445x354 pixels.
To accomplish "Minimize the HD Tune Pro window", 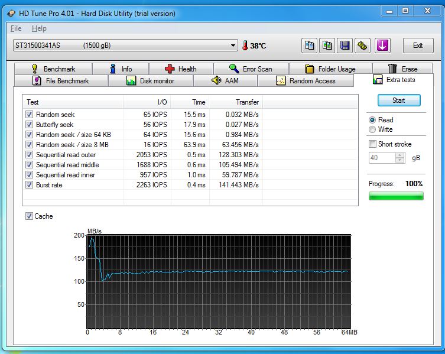I will coord(389,11).
